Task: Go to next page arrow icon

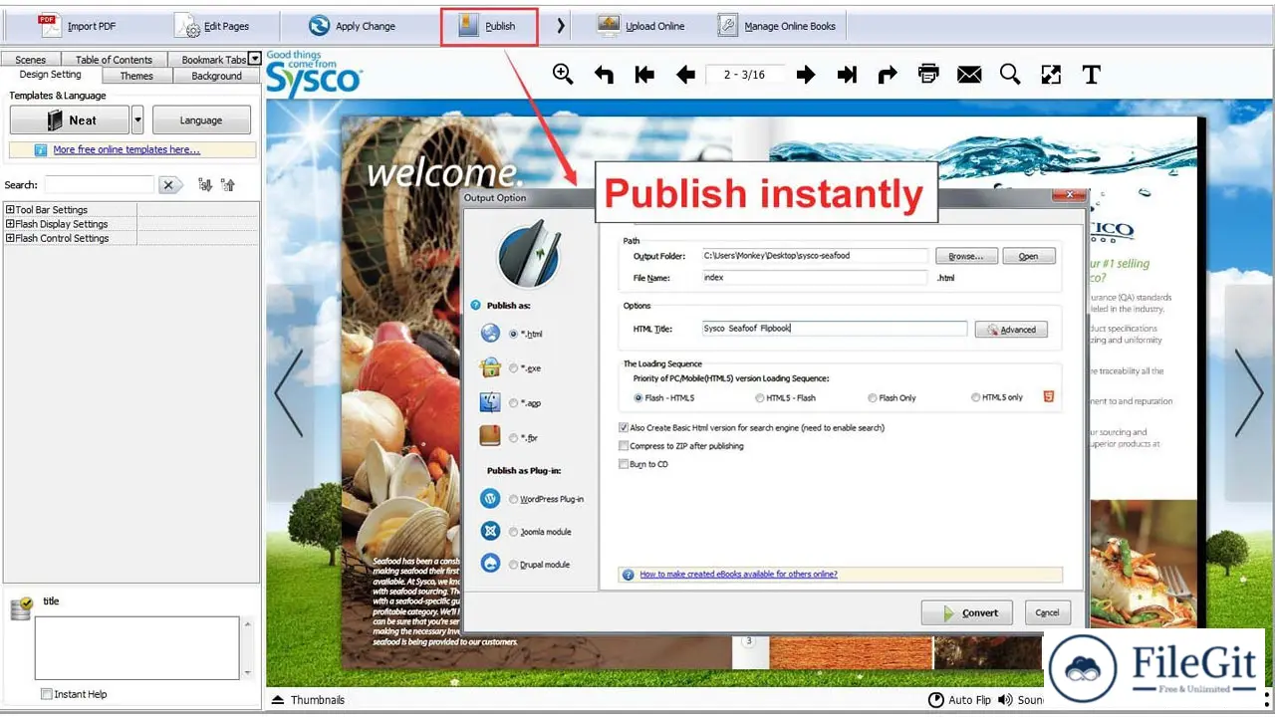Action: (806, 75)
